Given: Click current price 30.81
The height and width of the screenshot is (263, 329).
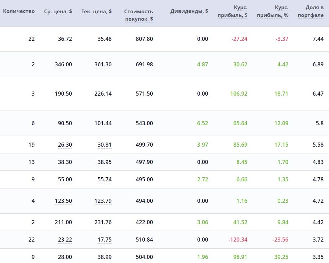Looking at the screenshot, I should point(104,145).
